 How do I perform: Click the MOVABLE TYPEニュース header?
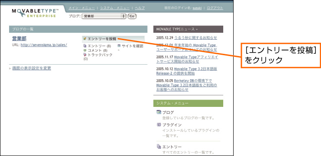pyautogui.click(x=188, y=29)
